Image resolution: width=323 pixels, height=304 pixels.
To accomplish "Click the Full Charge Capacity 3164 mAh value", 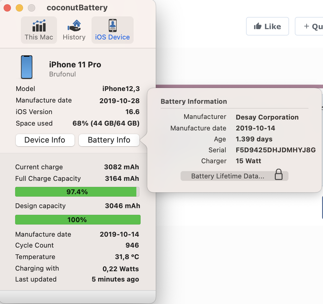I will (122, 178).
